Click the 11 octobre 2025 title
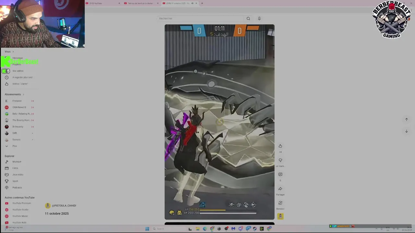The image size is (415, 233). [57, 214]
